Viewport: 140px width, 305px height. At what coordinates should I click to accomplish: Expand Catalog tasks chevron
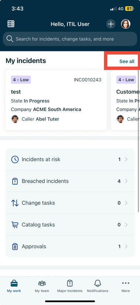pos(126,225)
